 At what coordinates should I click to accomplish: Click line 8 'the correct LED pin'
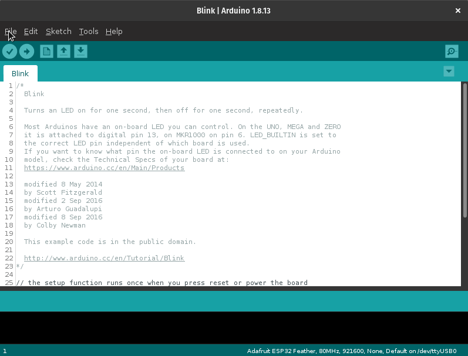[136, 143]
